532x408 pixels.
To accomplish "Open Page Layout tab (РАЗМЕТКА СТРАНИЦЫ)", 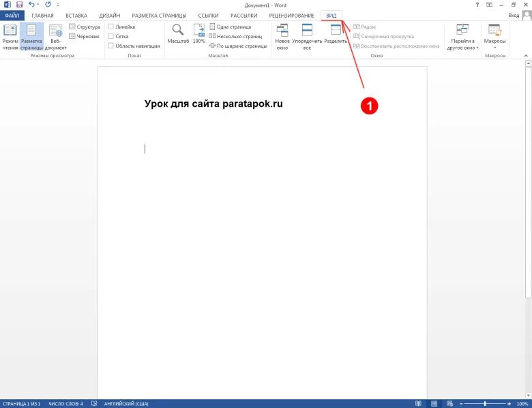I will point(159,16).
